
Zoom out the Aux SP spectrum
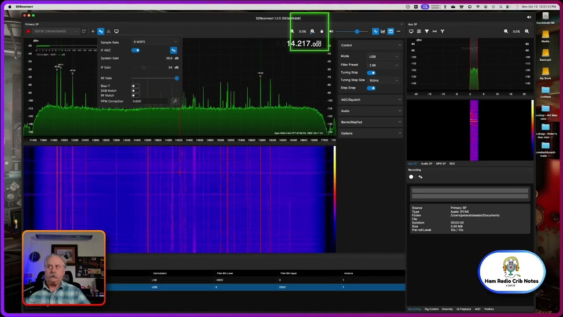[x=506, y=31]
